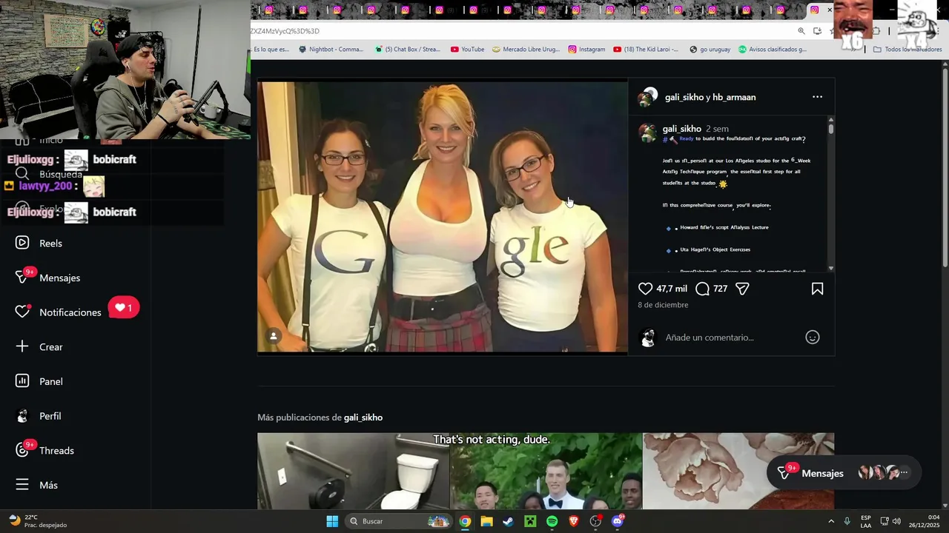Click the gali_sikho link under Más publicaciones
This screenshot has width=949, height=533.
(x=363, y=418)
